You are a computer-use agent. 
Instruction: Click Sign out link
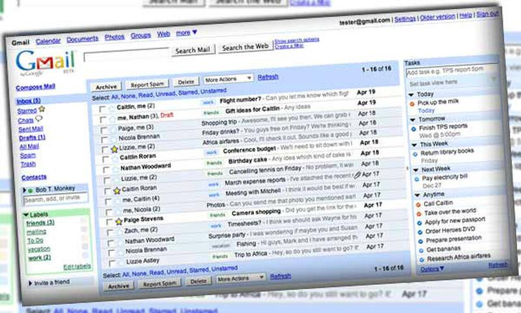(487, 14)
